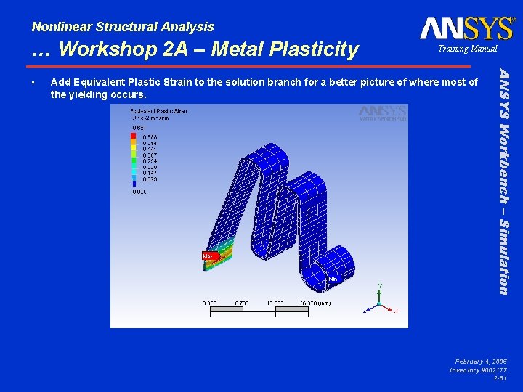Click the XYZ coordinate triad

click(380, 300)
